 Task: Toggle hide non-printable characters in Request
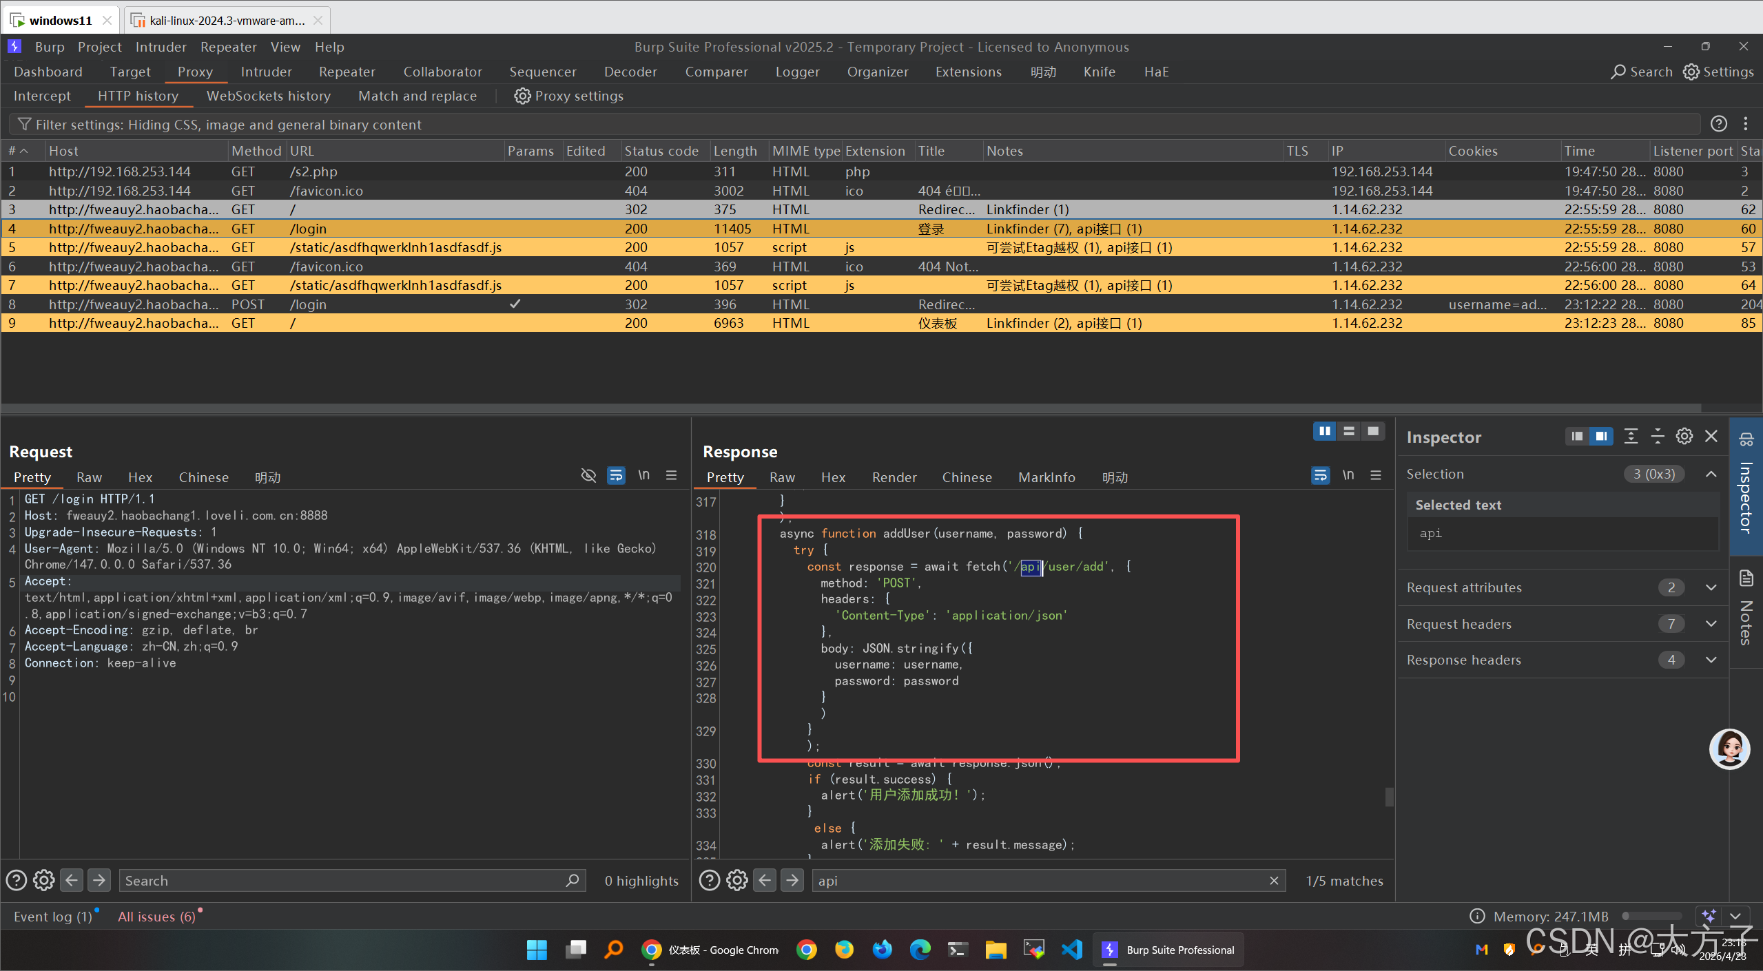(588, 476)
